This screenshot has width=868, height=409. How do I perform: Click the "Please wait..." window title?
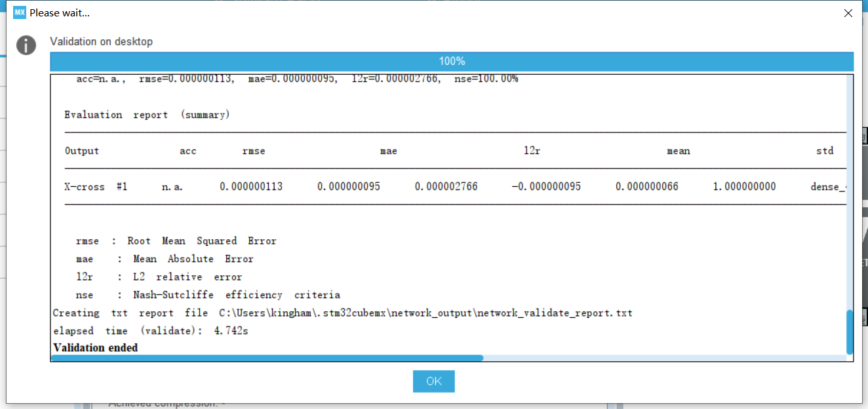tap(60, 13)
